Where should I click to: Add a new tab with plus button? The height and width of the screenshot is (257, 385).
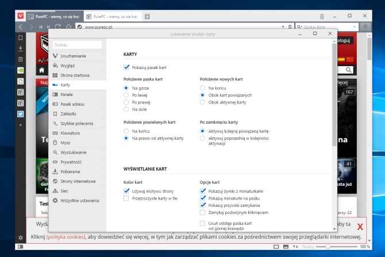pyautogui.click(x=147, y=17)
